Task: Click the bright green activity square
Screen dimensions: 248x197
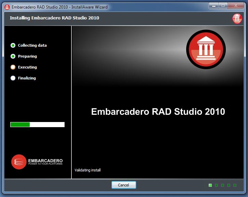Action: pos(210,185)
